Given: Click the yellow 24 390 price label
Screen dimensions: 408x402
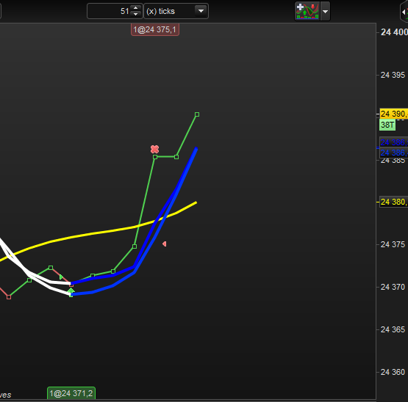Looking at the screenshot, I should point(394,114).
